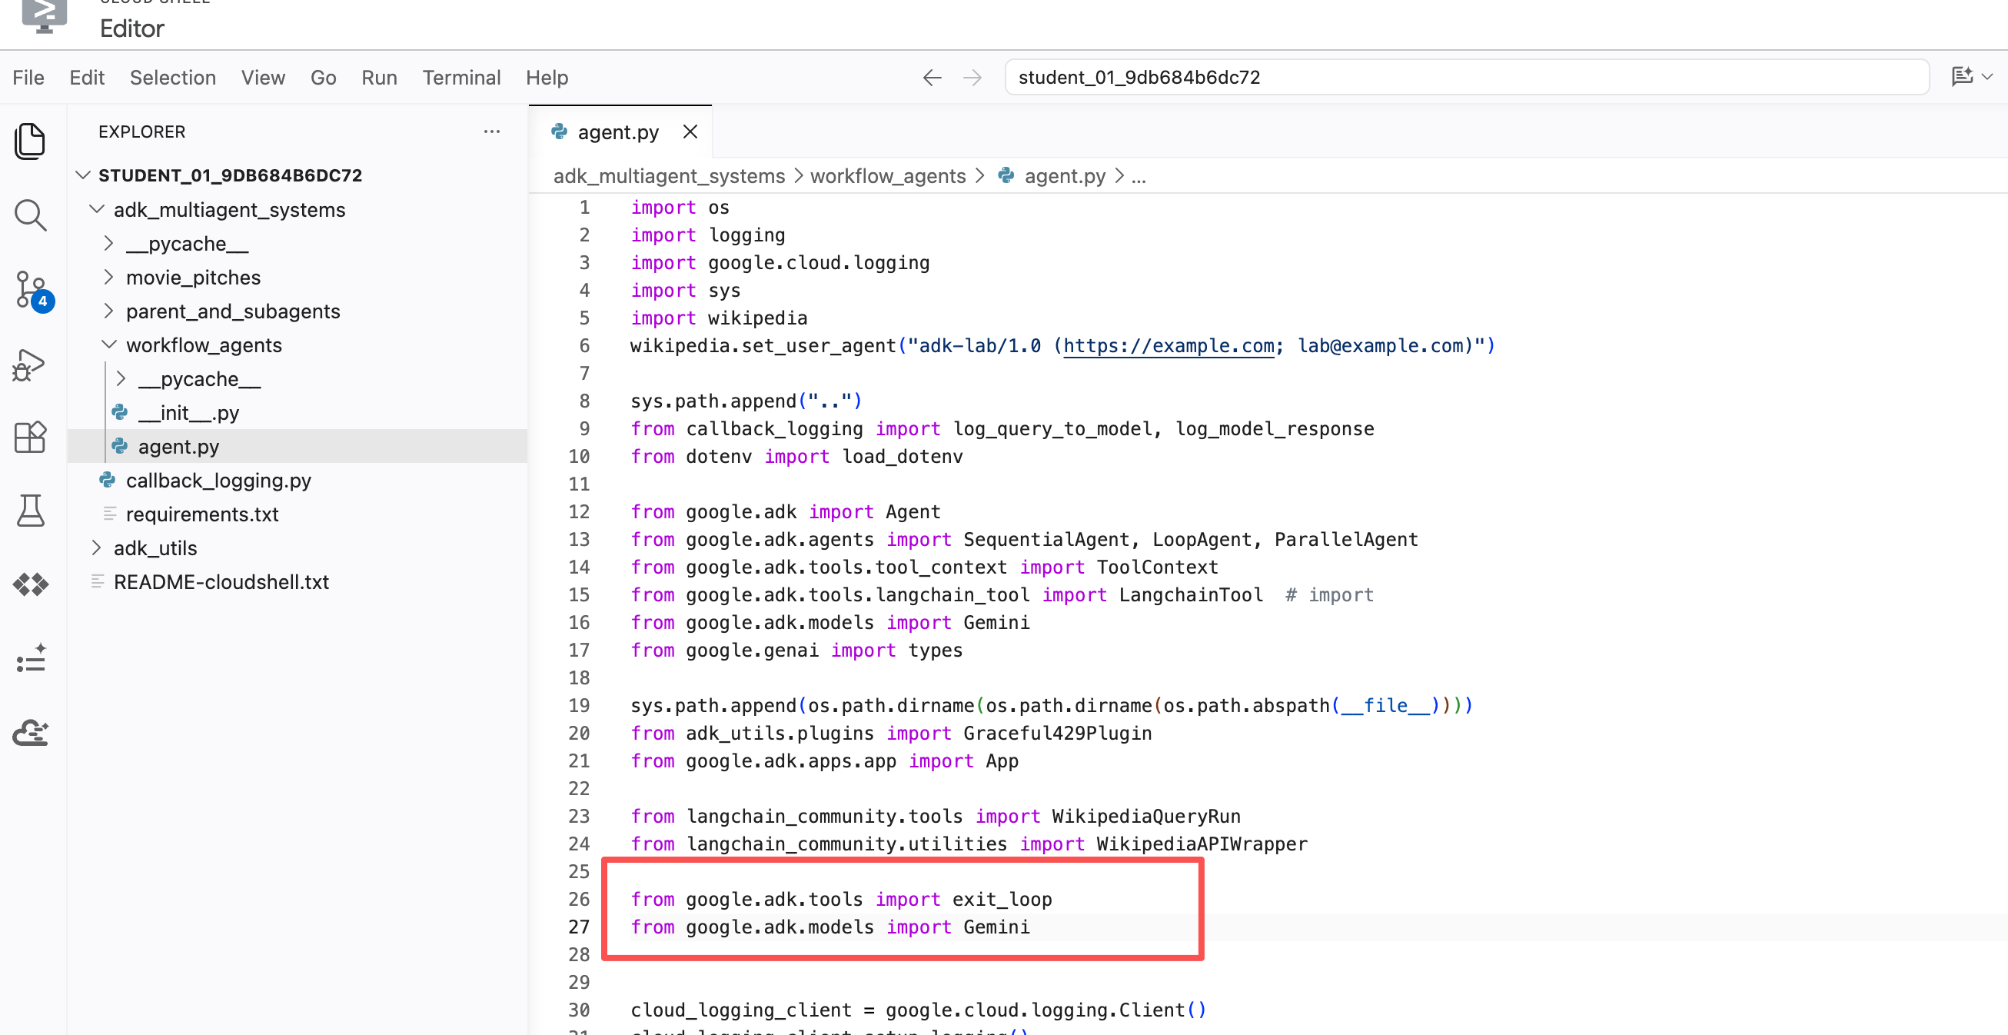The height and width of the screenshot is (1035, 2008).
Task: Follow the https://example.com link on line 6
Action: 1169,345
